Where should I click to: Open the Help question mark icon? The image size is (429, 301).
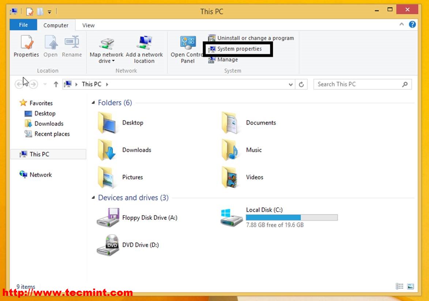[x=412, y=24]
